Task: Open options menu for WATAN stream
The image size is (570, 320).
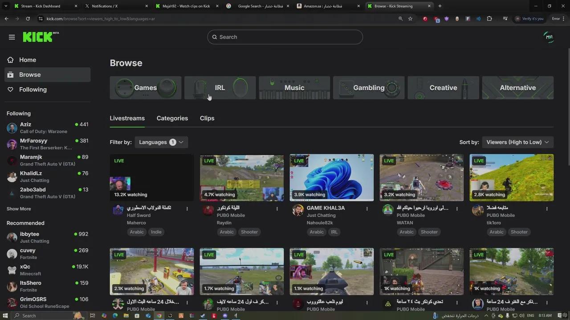Action: [457, 208]
